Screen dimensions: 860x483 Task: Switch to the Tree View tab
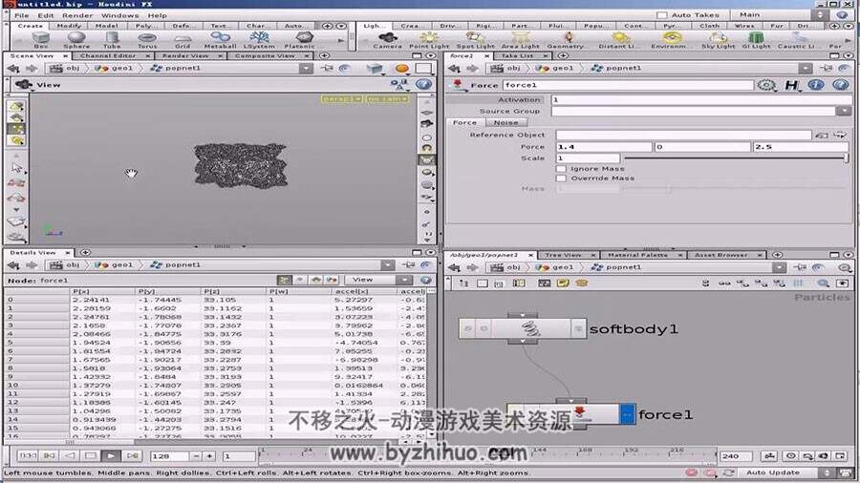coord(563,255)
